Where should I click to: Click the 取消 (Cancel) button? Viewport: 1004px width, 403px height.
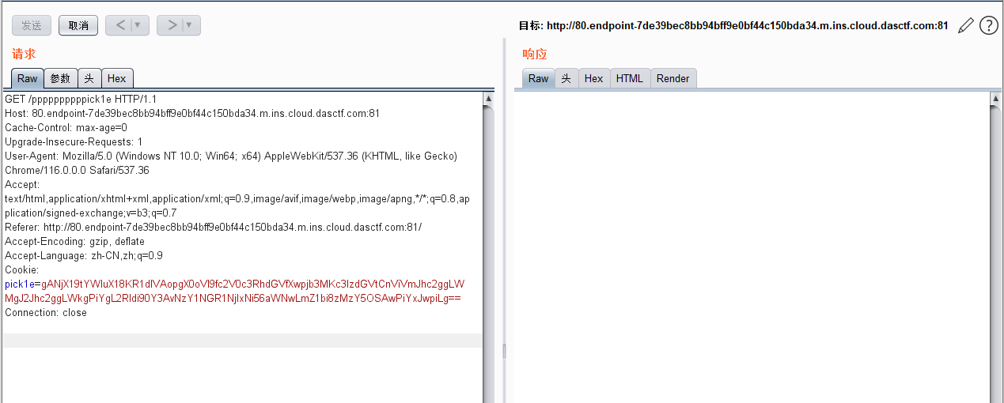78,25
